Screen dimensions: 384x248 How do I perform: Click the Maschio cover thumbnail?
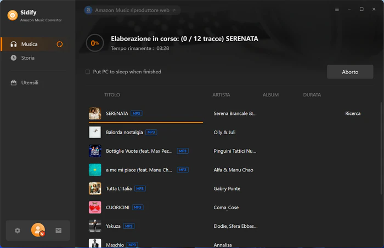(95, 244)
